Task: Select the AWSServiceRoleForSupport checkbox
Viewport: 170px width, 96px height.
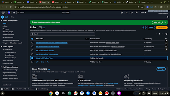Action: [x=32, y=50]
